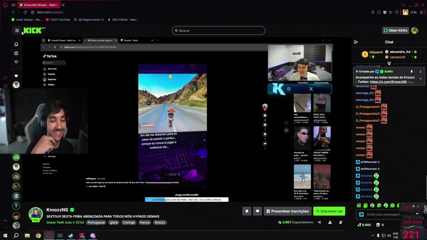Click the green Inscrever-se button
427x240 pixels.
[x=329, y=211]
